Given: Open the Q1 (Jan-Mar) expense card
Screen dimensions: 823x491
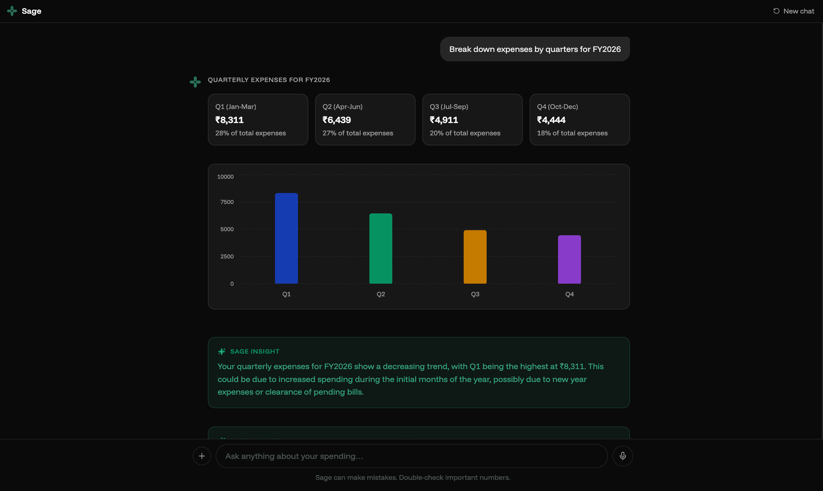Looking at the screenshot, I should click(258, 119).
